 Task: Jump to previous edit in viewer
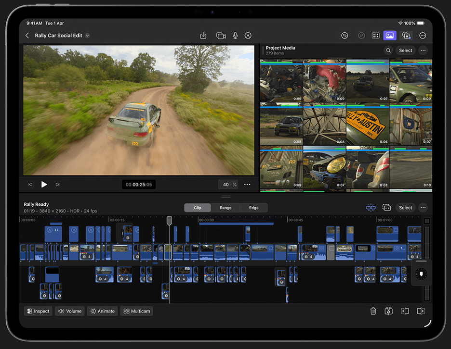coord(30,185)
